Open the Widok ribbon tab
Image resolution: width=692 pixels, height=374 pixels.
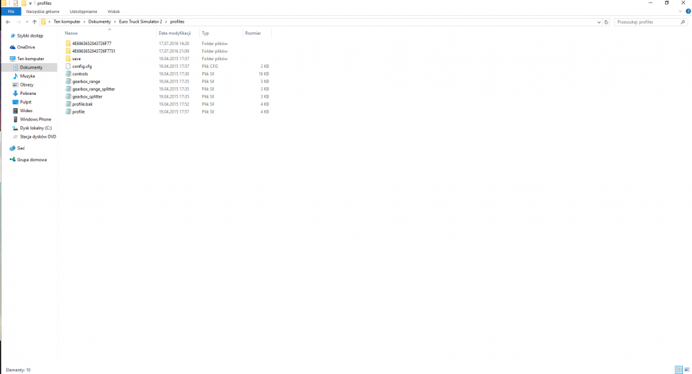114,12
